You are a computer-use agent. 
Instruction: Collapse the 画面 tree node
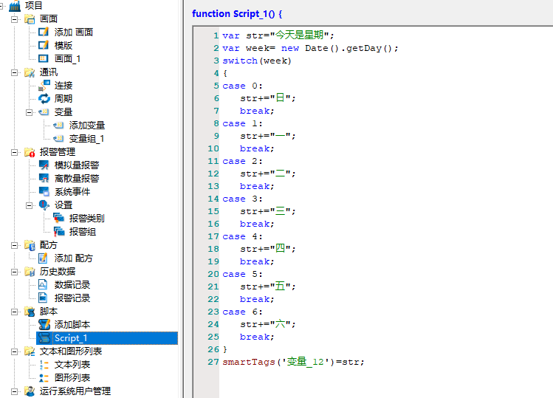15,19
